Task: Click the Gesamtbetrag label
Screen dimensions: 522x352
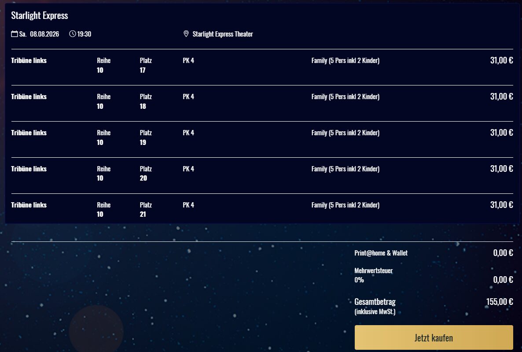Action: (x=375, y=302)
